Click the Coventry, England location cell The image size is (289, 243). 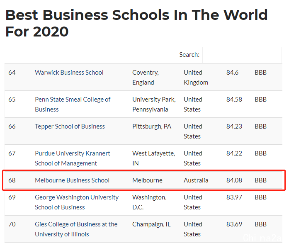pyautogui.click(x=146, y=78)
